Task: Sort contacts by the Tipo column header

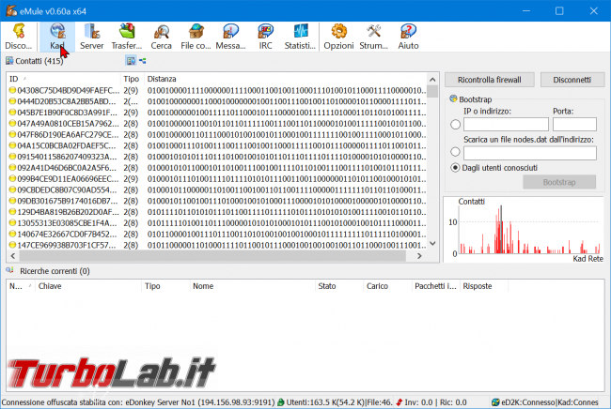Action: coord(132,79)
